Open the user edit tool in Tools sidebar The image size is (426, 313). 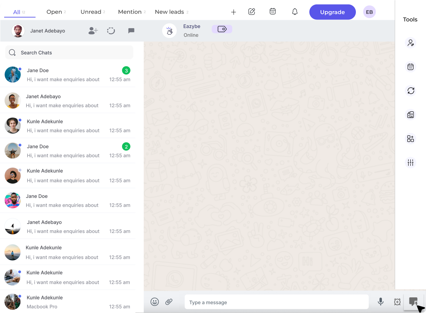click(x=411, y=43)
